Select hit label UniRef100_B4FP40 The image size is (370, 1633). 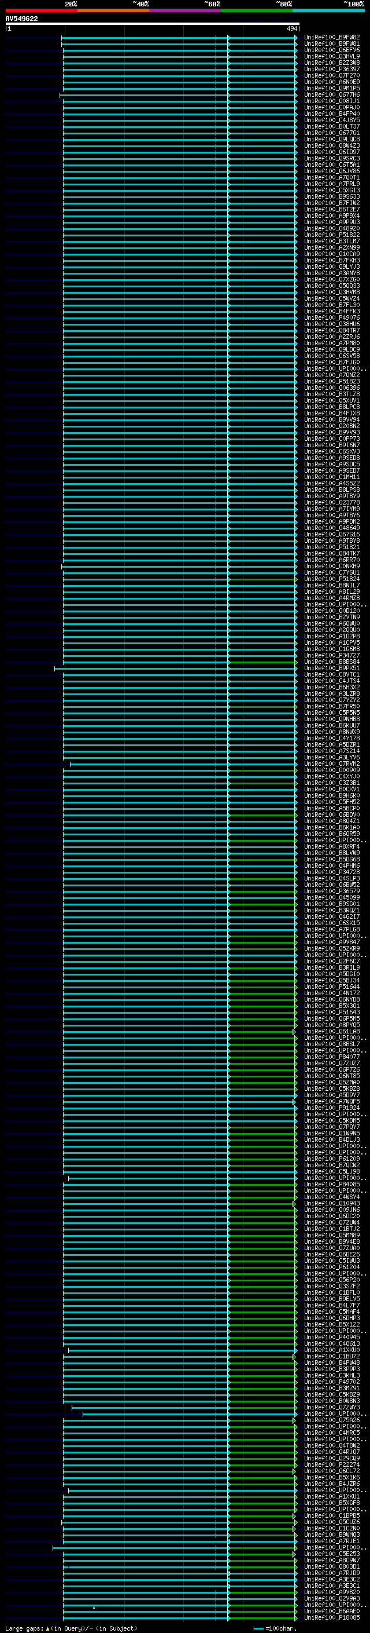[331, 114]
